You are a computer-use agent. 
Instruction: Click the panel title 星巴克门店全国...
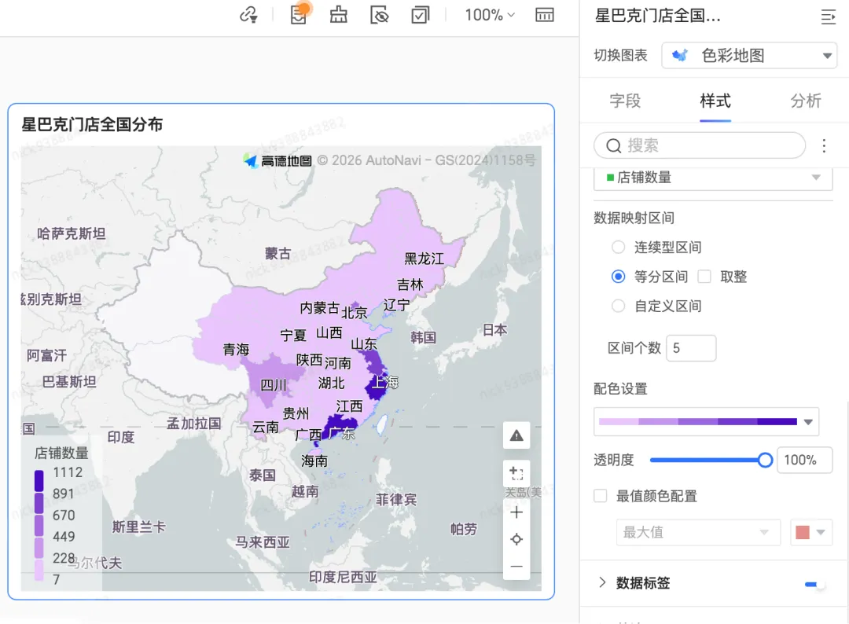click(657, 16)
